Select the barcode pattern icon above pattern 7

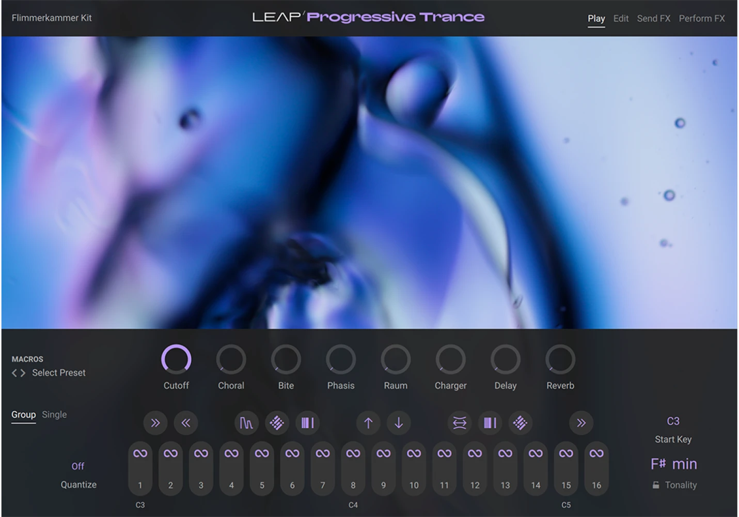pos(307,423)
